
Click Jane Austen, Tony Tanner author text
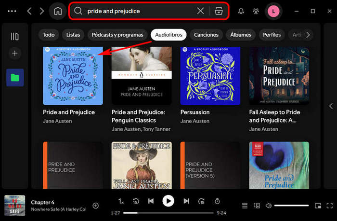[141, 129]
